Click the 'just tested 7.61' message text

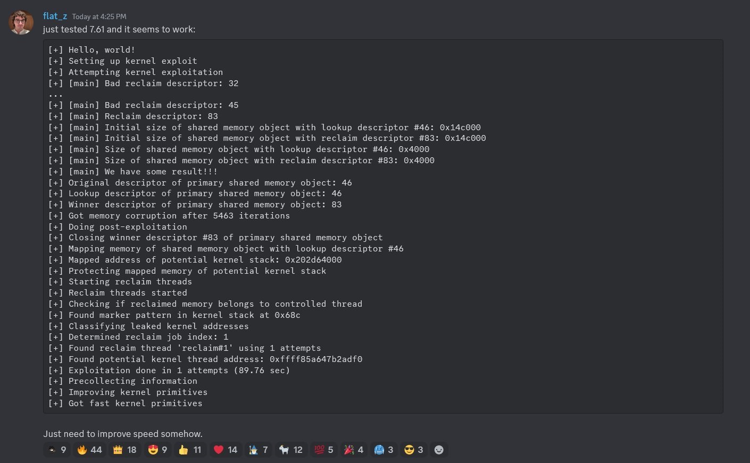click(119, 29)
